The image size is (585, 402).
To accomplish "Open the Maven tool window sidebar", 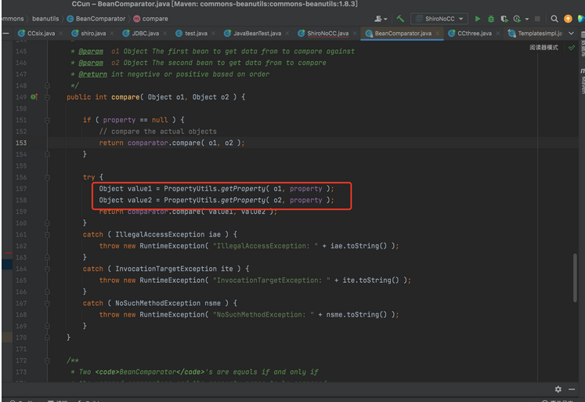I will (x=582, y=81).
